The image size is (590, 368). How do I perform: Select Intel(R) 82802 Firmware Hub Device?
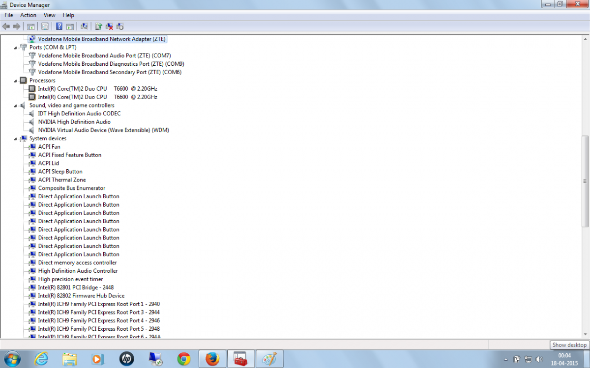(x=81, y=296)
